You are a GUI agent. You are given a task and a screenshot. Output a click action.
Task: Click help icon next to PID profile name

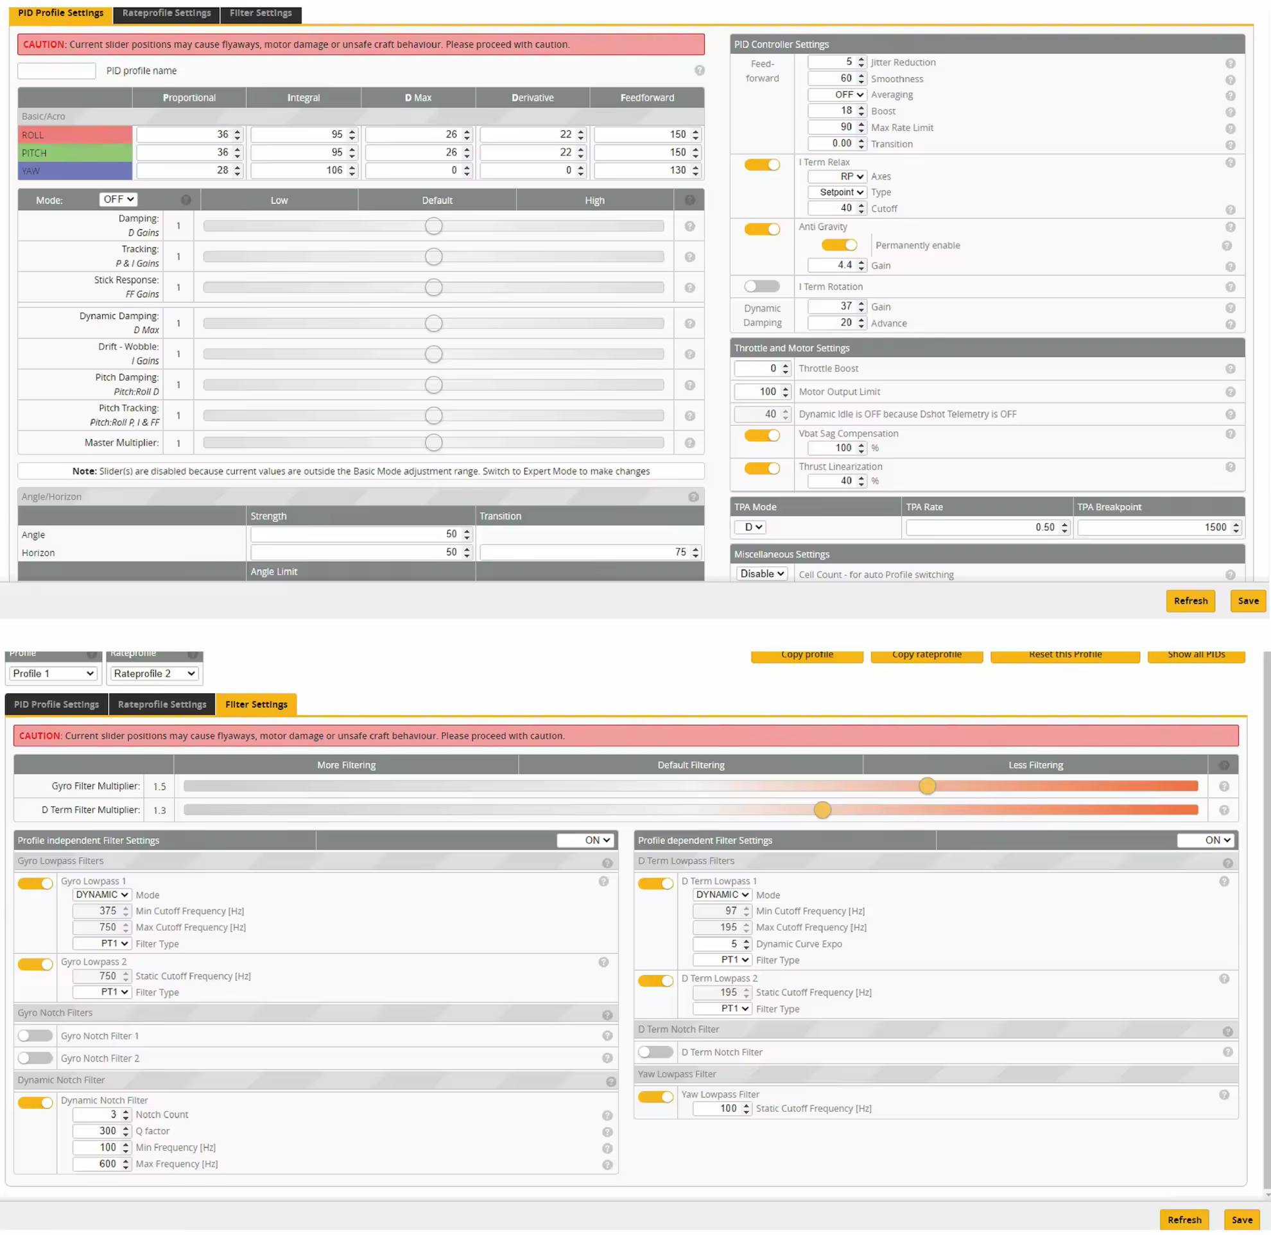(x=700, y=70)
